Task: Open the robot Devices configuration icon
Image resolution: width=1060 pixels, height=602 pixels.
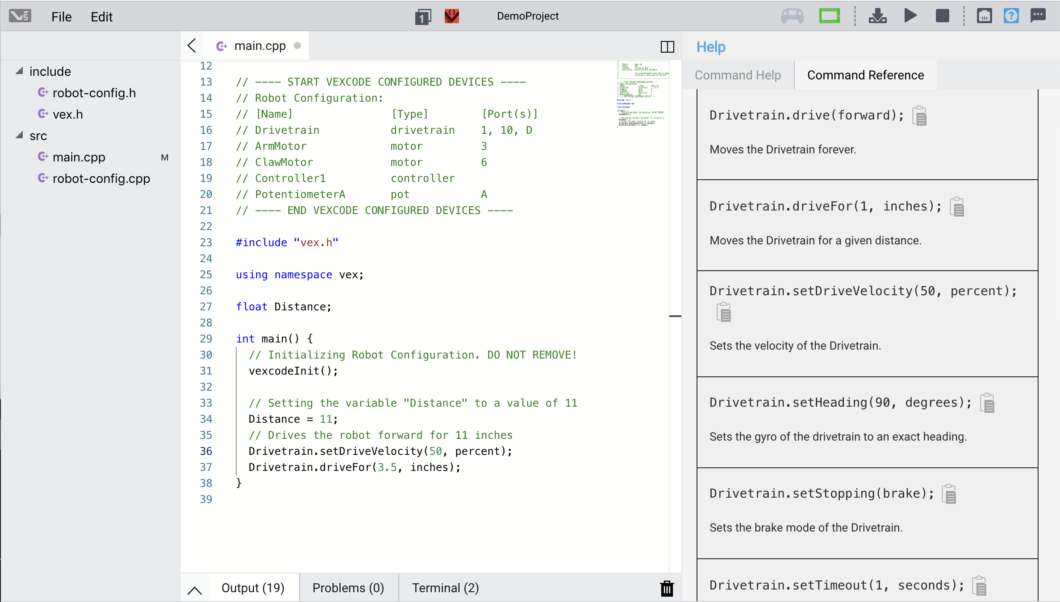Action: click(x=984, y=16)
